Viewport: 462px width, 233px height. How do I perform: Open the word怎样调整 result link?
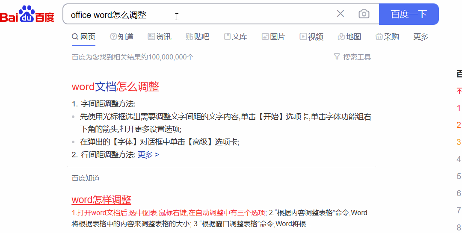101,200
